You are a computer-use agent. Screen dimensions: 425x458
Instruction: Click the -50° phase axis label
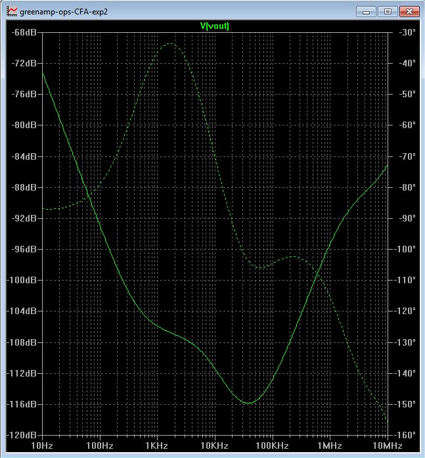(x=407, y=94)
